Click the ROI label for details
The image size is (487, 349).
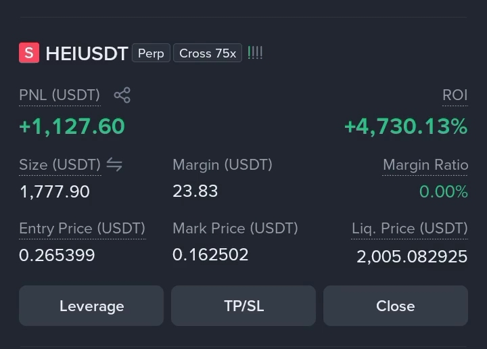(455, 95)
